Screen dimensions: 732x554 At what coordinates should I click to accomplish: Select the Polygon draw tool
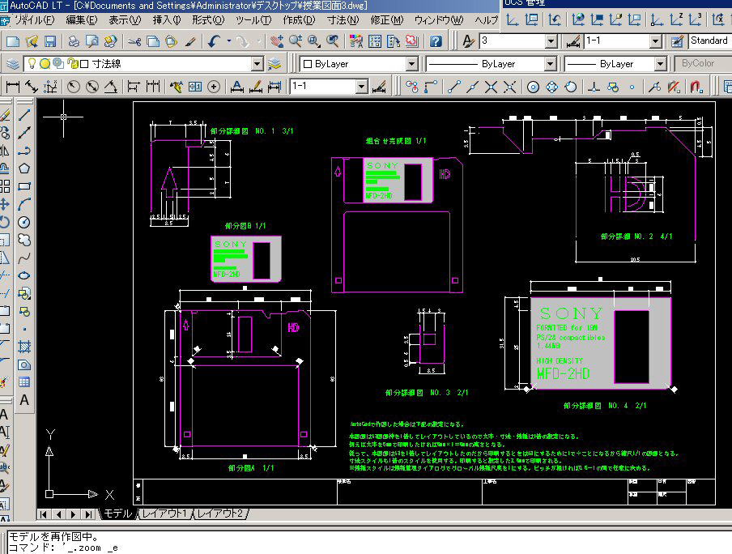click(24, 168)
